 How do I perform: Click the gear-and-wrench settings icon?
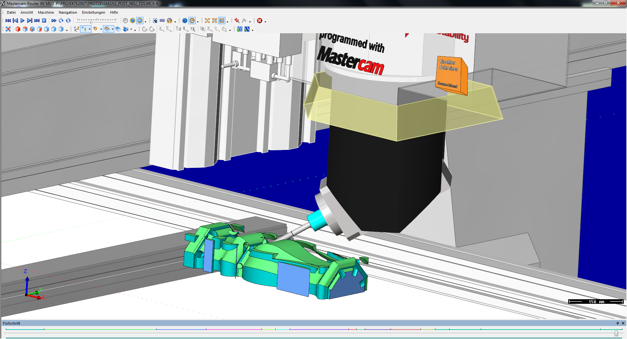169,21
